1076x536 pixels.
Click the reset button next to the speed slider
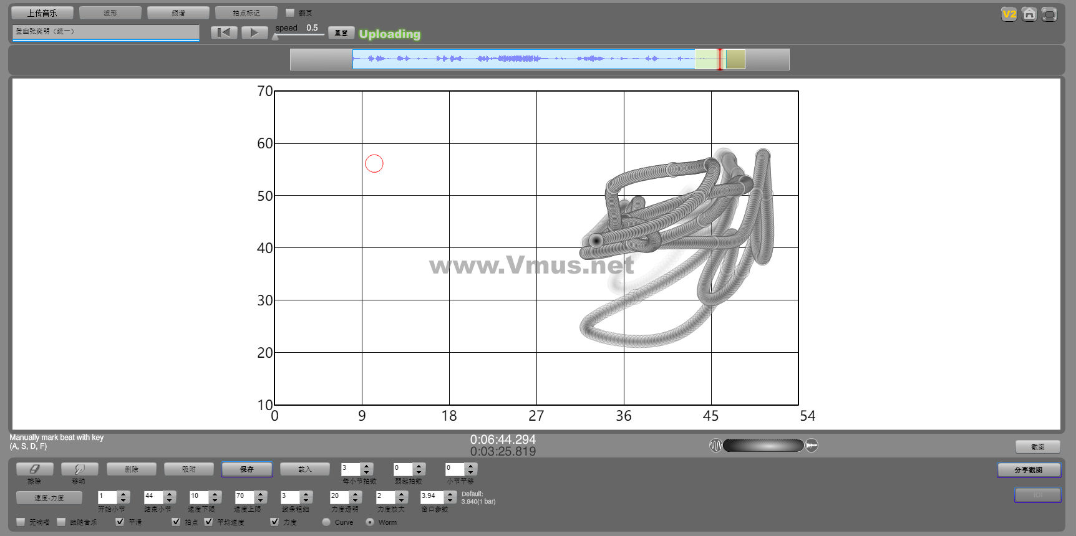tap(341, 32)
